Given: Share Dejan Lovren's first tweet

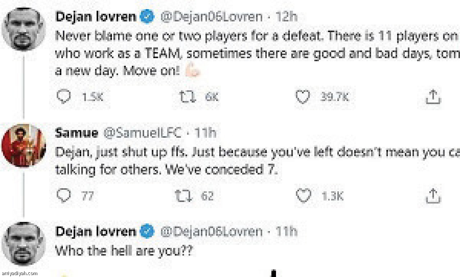Looking at the screenshot, I should click(x=432, y=97).
